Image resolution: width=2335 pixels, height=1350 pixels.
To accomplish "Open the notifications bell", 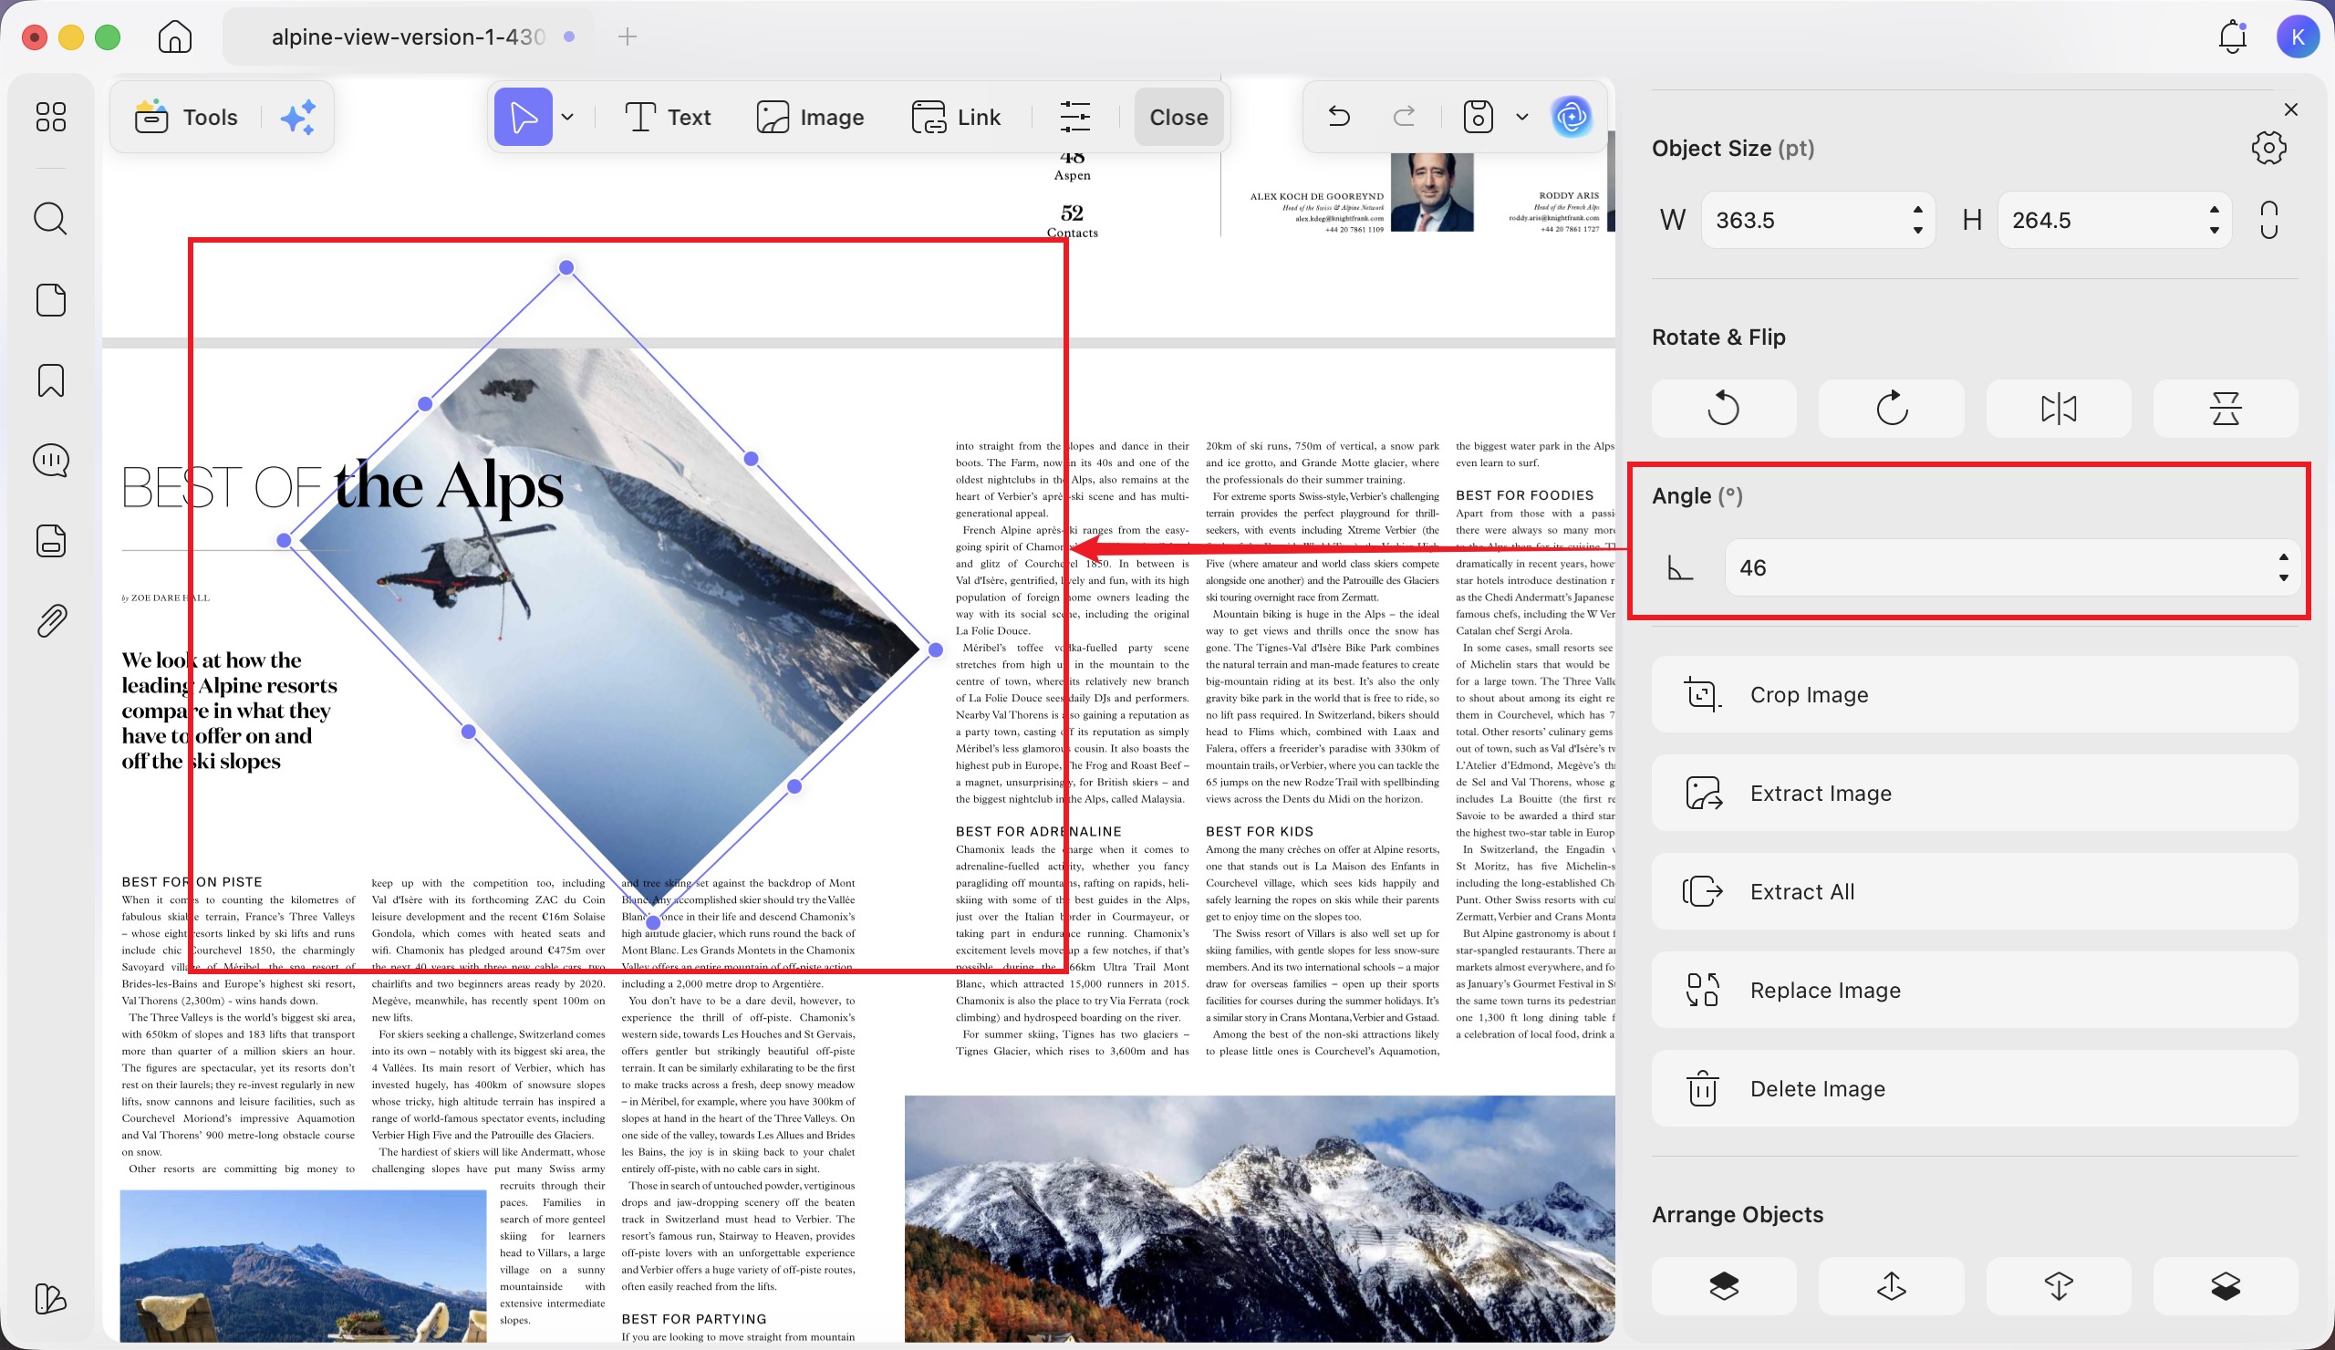I will point(2233,37).
